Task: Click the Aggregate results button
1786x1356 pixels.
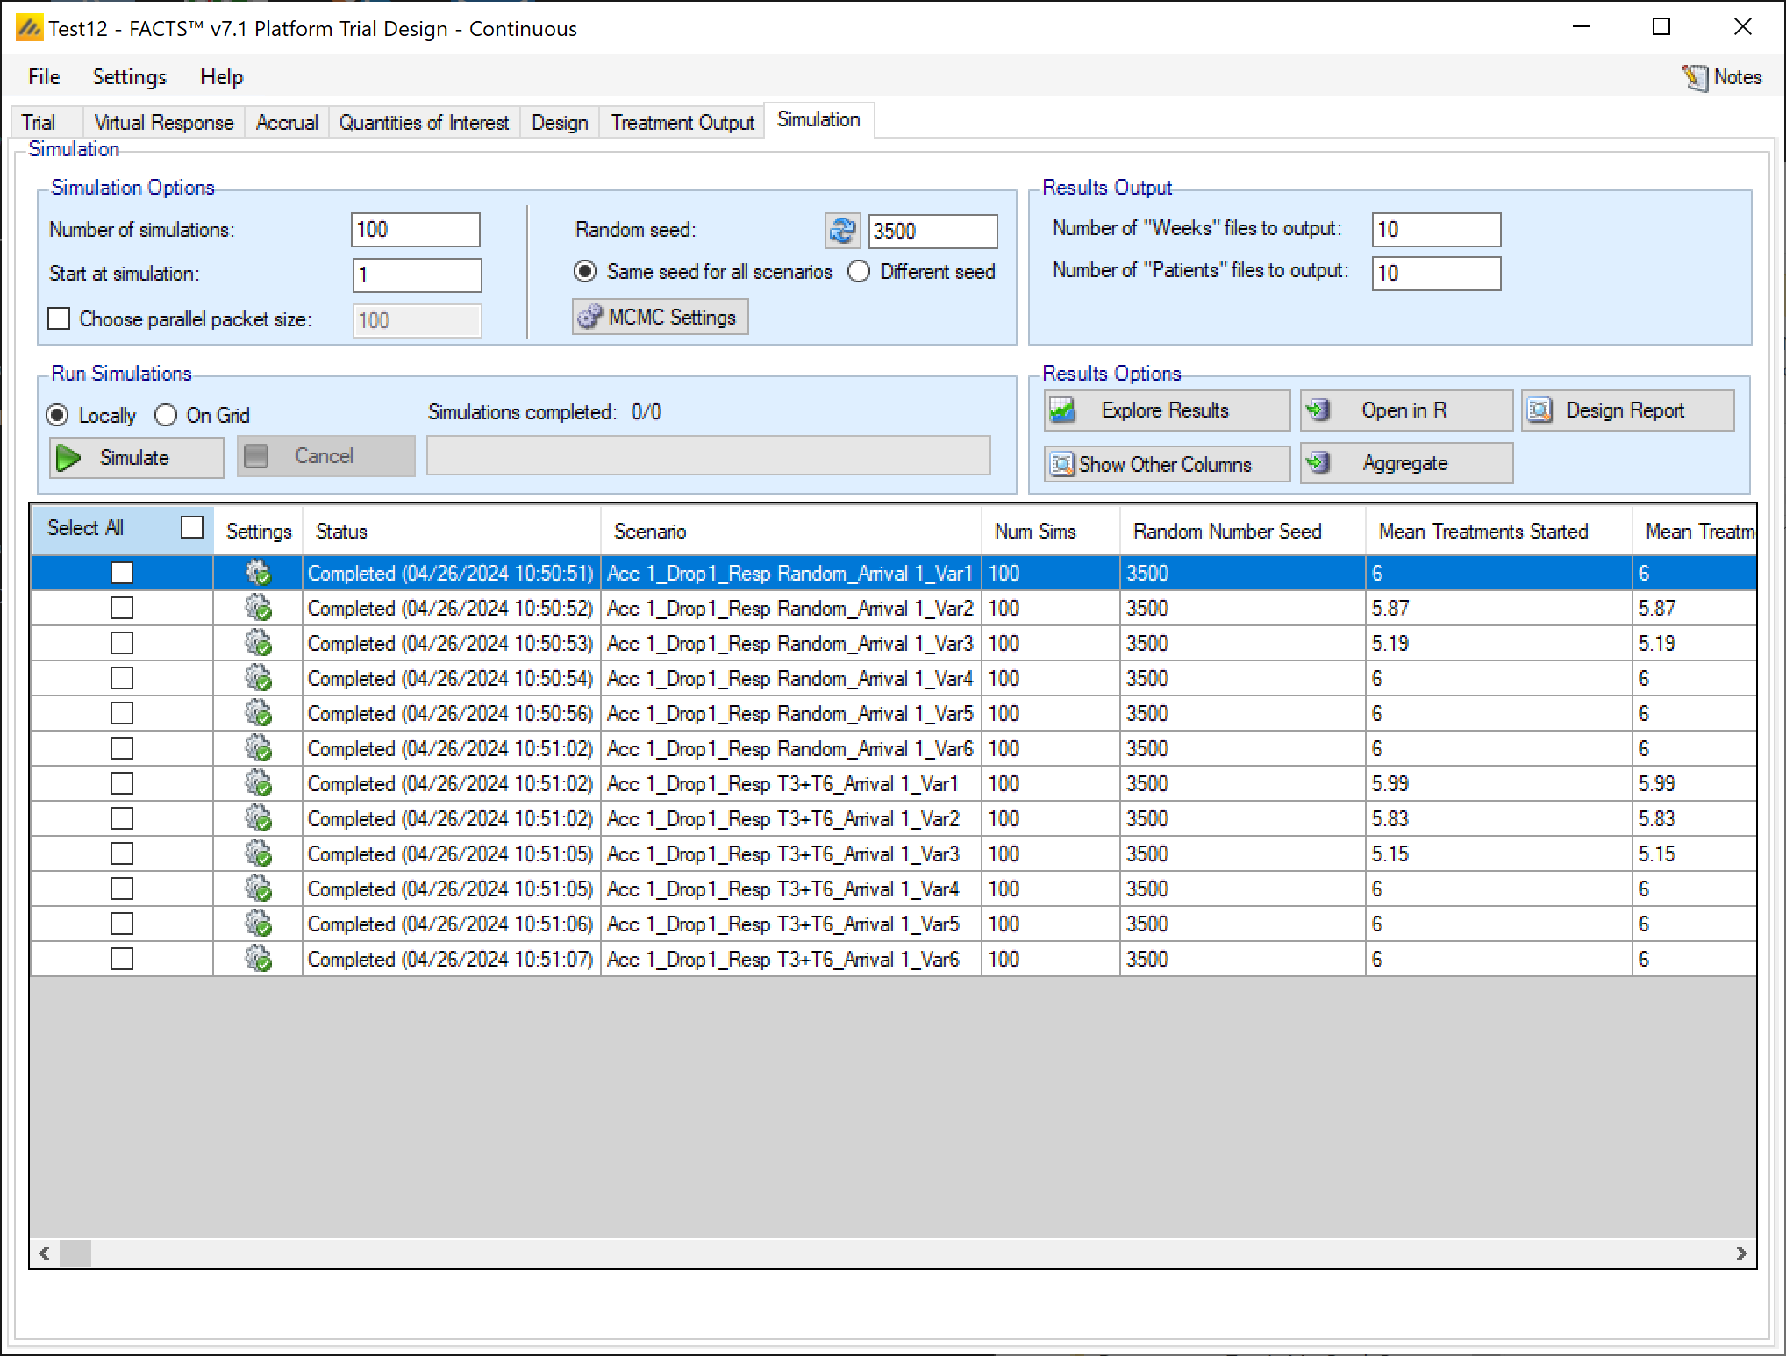Action: click(x=1405, y=463)
